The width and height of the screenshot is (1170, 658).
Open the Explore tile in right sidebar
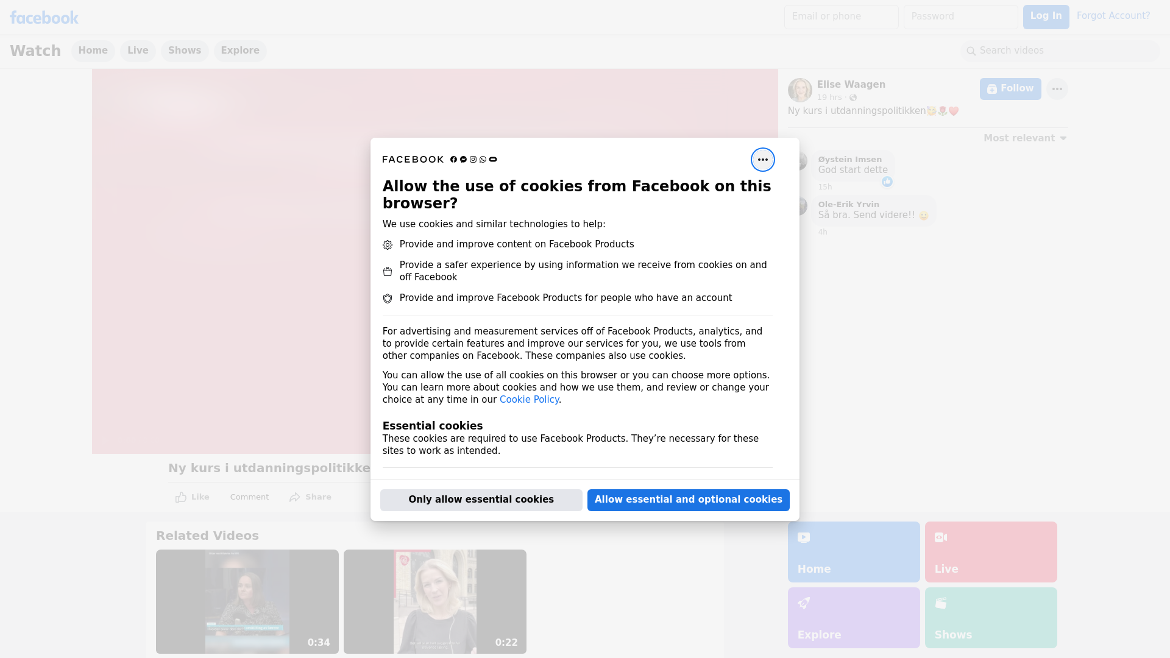coord(854,618)
